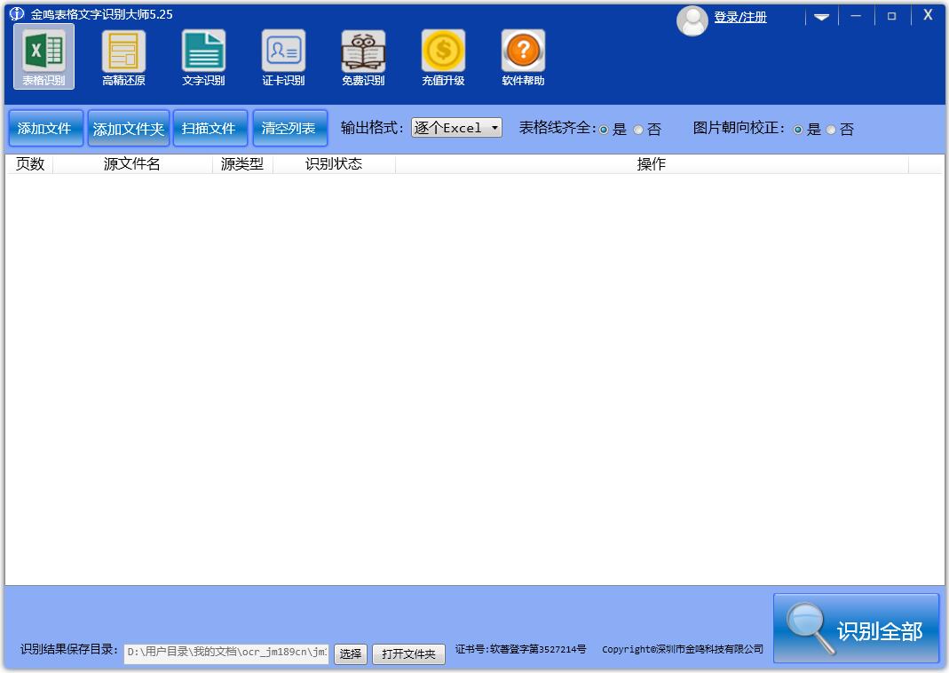
Task: Click the 识别全部 button
Action: pos(857,629)
